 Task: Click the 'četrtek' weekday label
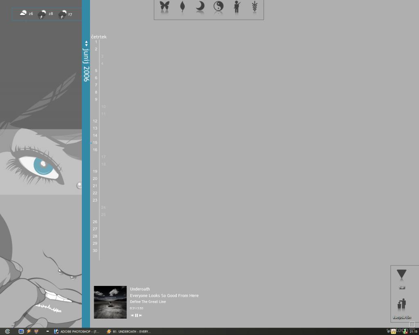point(99,37)
